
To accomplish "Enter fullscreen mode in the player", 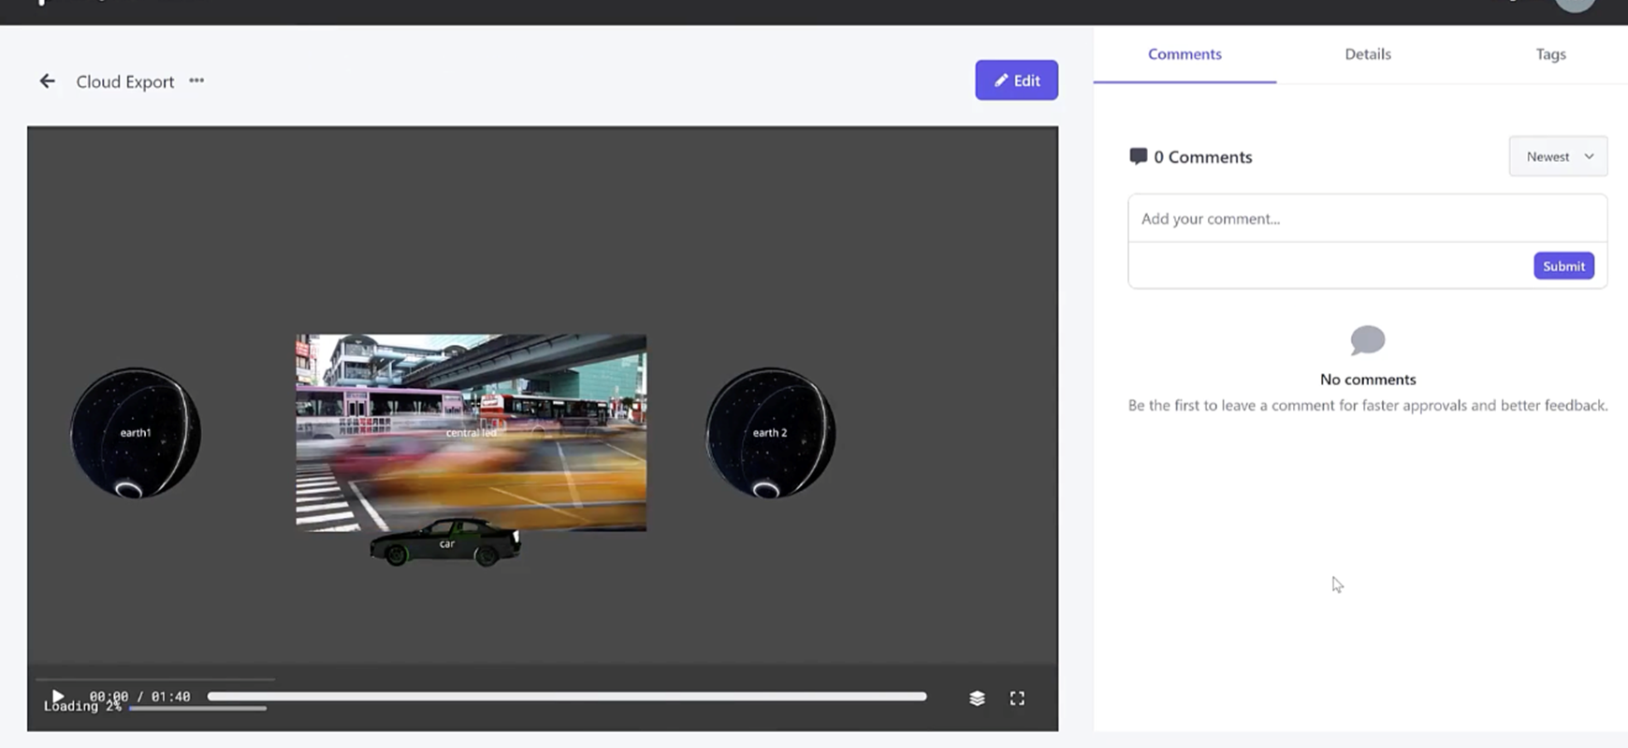I will 1017,698.
